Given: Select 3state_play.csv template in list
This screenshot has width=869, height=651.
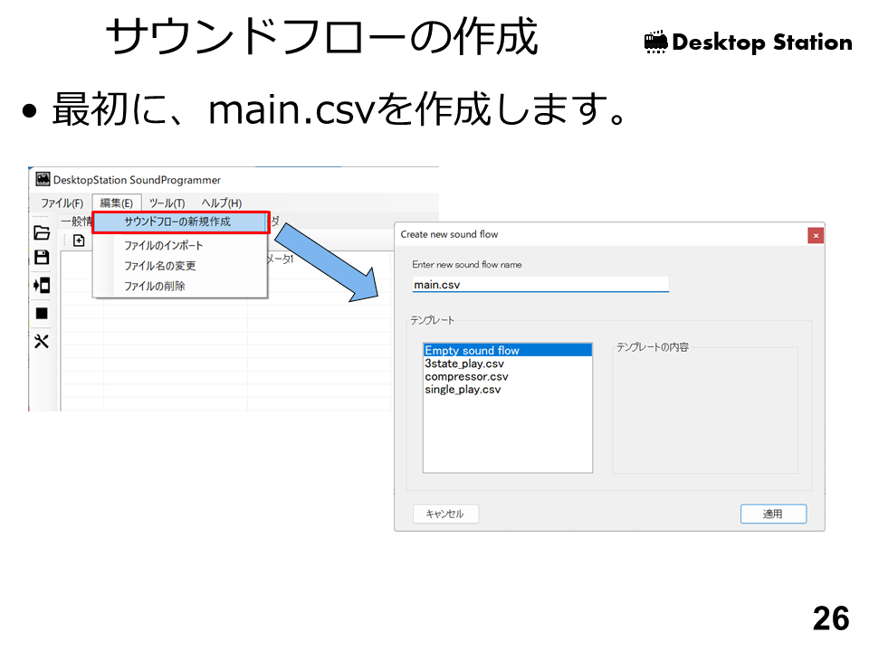Looking at the screenshot, I should [x=464, y=363].
